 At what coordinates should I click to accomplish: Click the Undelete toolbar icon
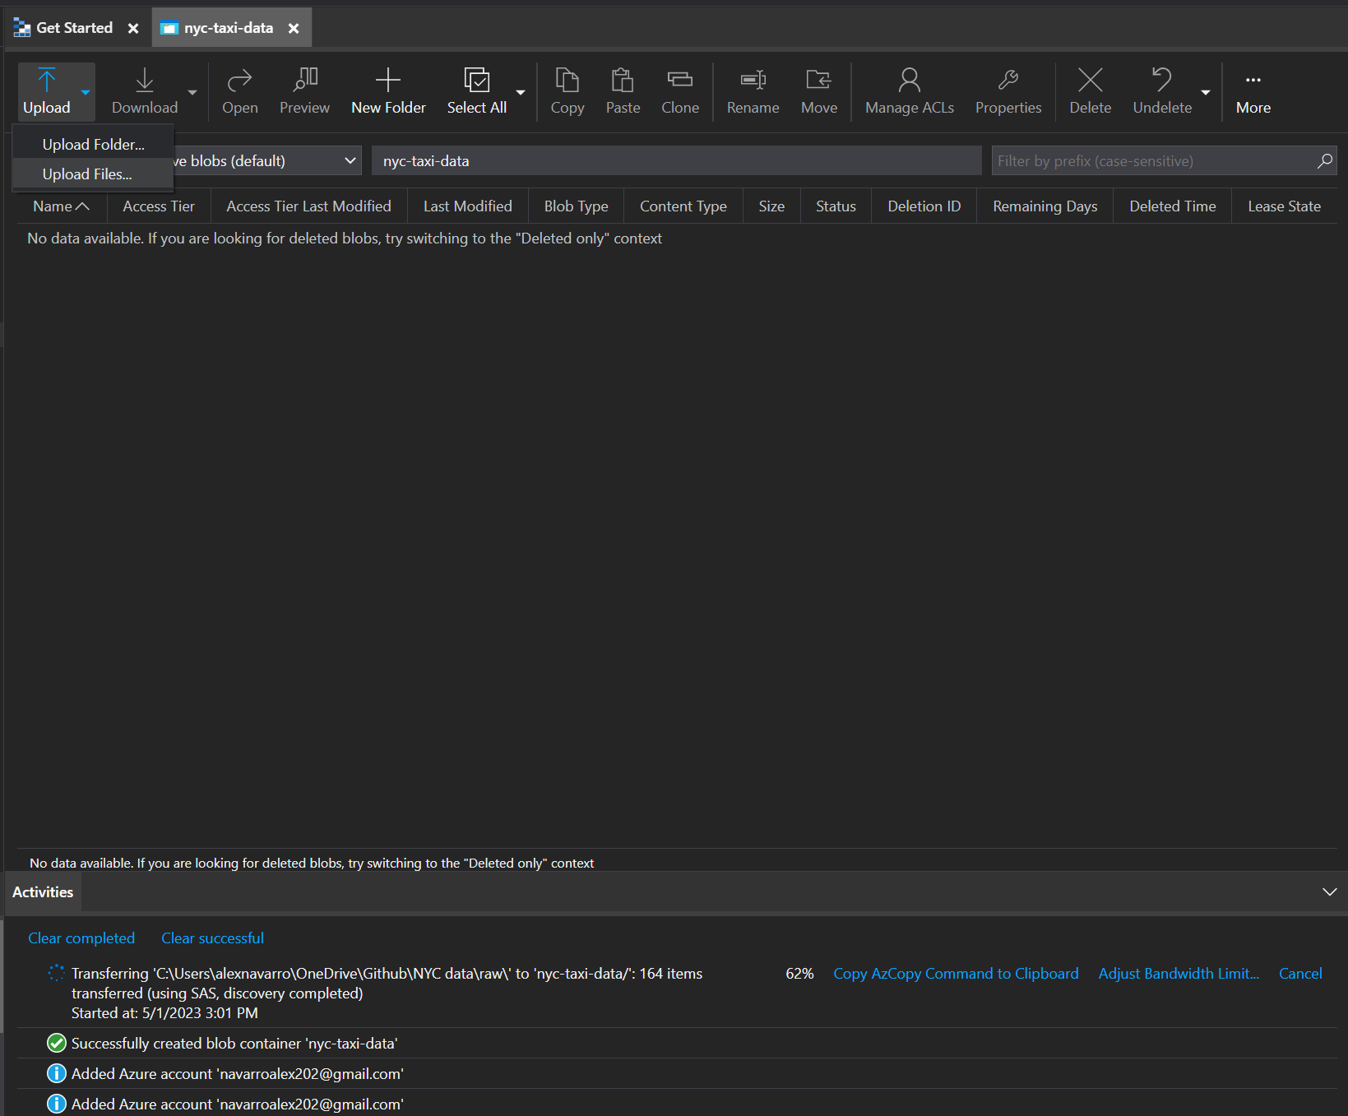[1162, 81]
